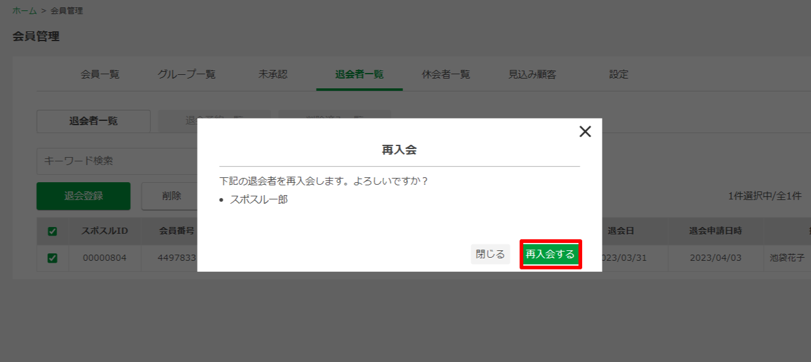Select the 未承認 tab
Screen dimensions: 811x362
[273, 74]
